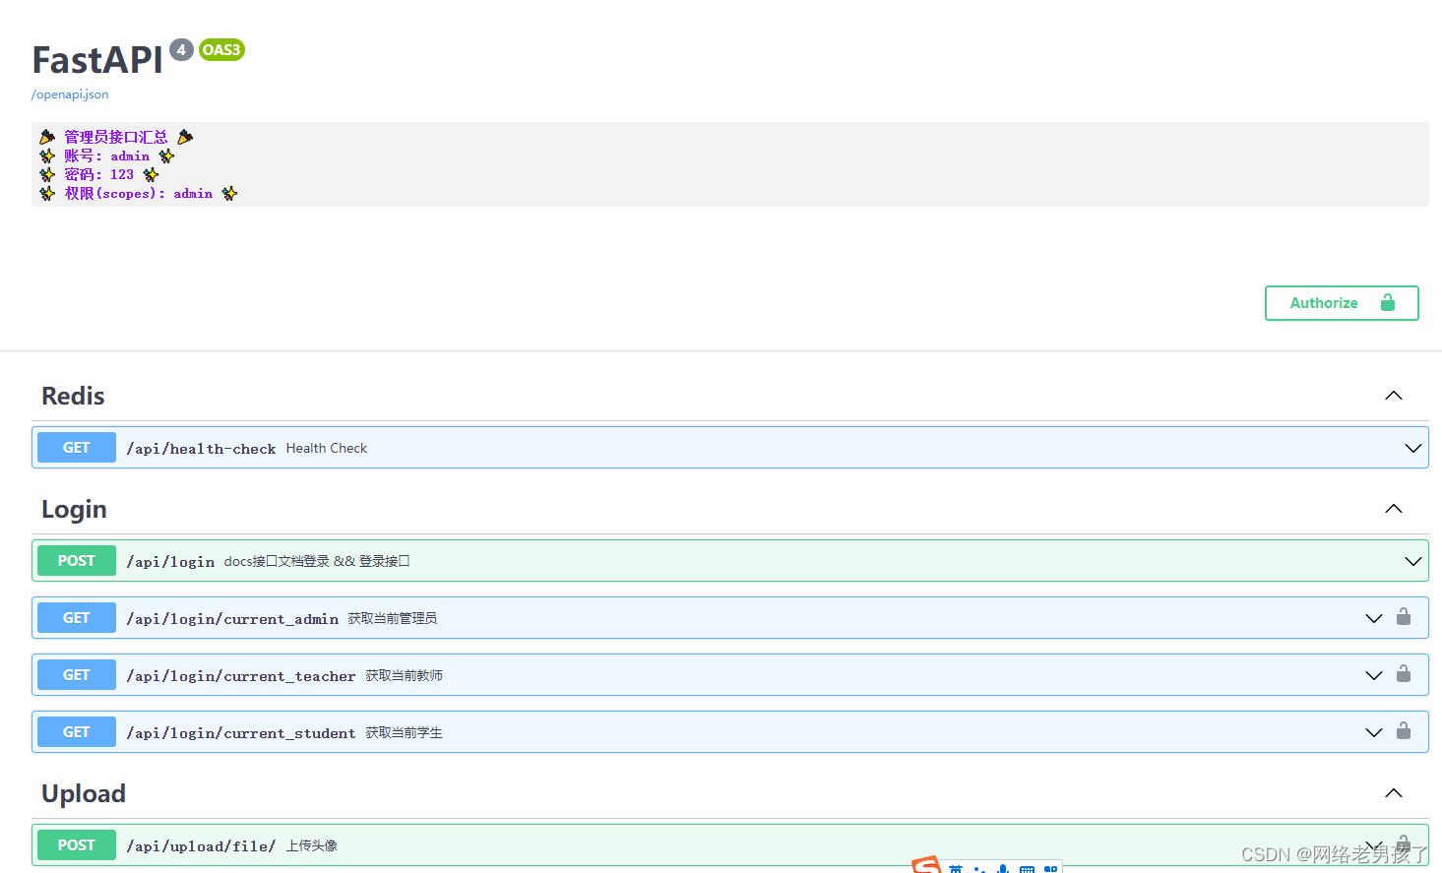The height and width of the screenshot is (873, 1442).
Task: Click the GET badge of /api/health-check
Action: (x=77, y=448)
